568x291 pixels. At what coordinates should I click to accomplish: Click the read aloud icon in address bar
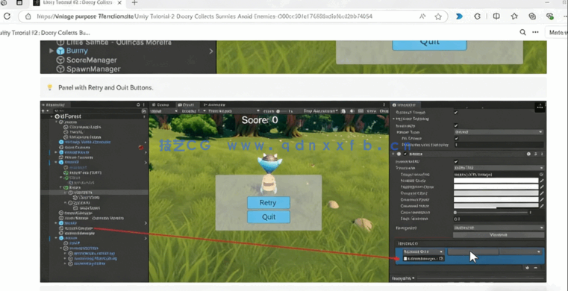click(422, 16)
